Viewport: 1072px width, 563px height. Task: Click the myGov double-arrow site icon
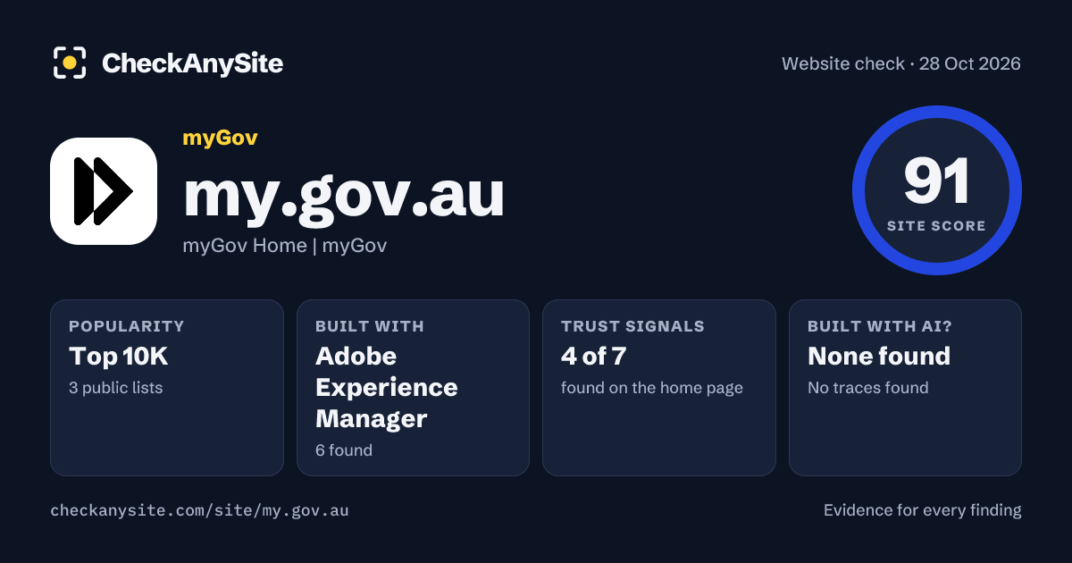coord(104,191)
